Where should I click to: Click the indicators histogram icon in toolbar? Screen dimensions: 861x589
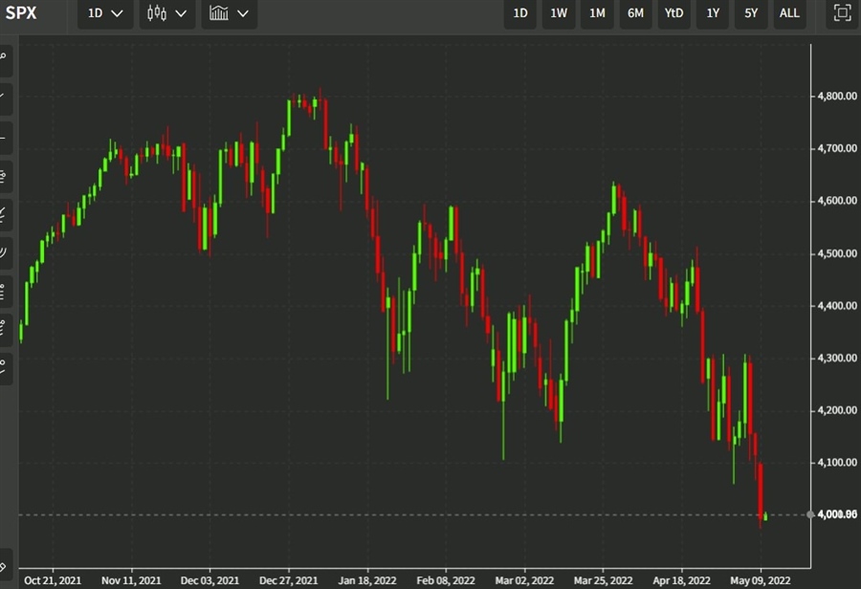(219, 13)
